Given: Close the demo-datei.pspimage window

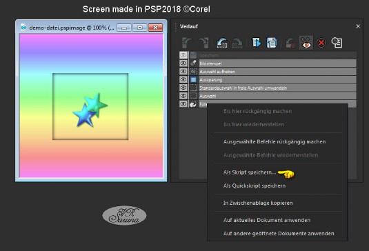Looking at the screenshot, I should [x=155, y=28].
